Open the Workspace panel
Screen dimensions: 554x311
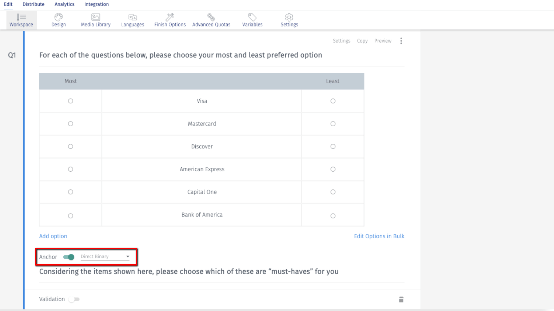click(21, 20)
